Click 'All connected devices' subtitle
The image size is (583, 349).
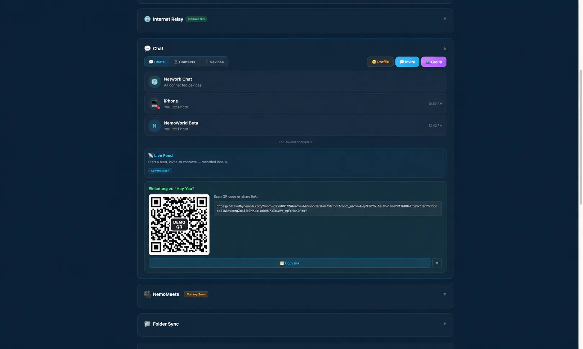point(183,85)
